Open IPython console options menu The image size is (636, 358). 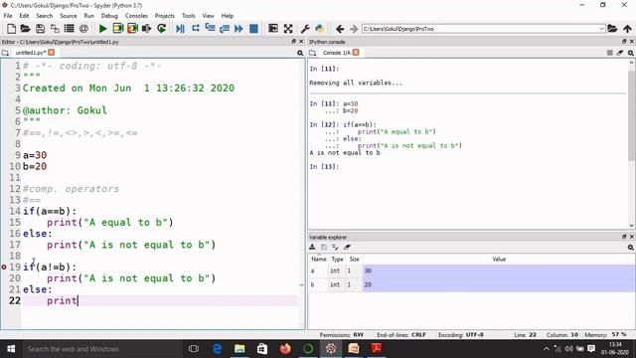(631, 53)
